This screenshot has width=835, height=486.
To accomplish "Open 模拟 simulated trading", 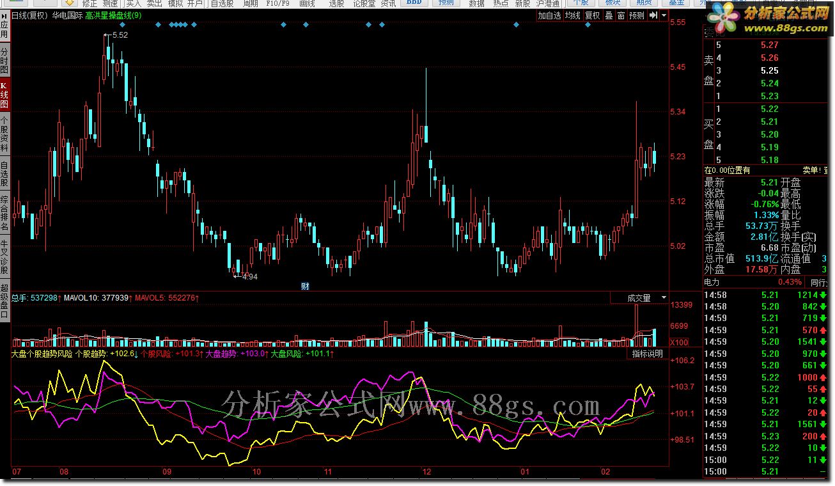I will [175, 3].
